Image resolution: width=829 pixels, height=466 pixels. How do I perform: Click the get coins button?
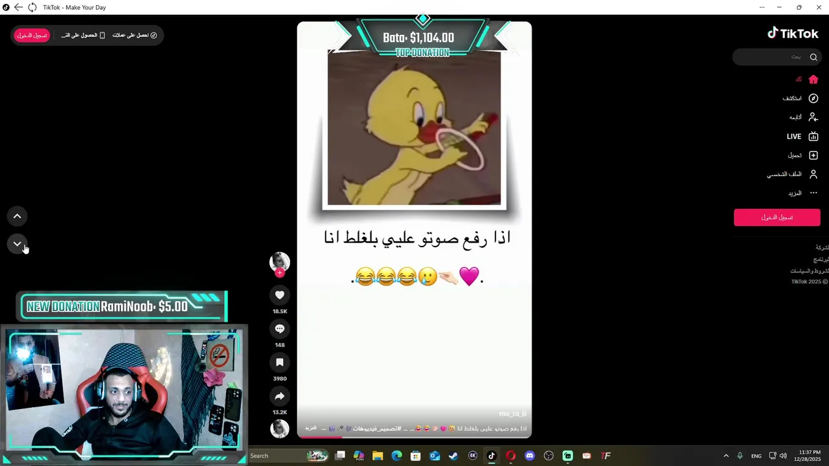tap(135, 35)
